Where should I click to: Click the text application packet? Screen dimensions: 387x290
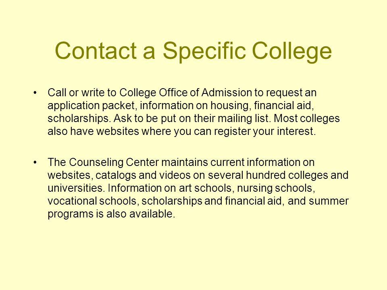[91, 106]
